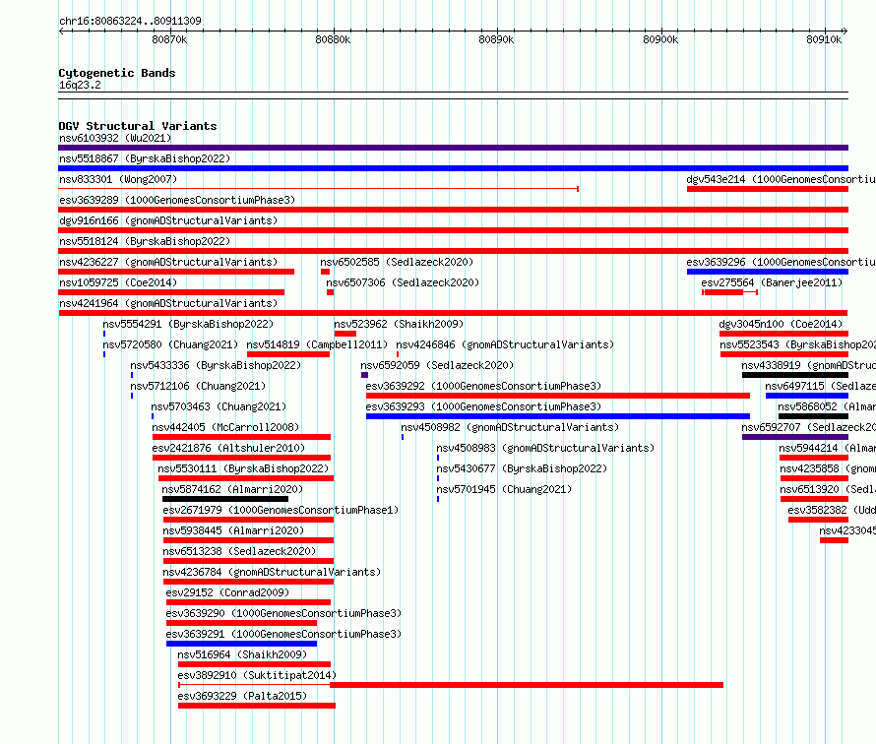Click esv3892910 (Suktitipat2014) label
Viewport: 876px width, 744px height.
click(257, 675)
